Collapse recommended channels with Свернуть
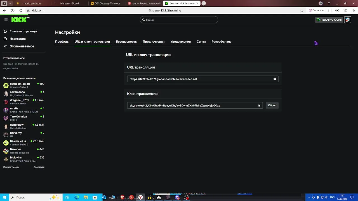358x201 pixels. (39, 167)
